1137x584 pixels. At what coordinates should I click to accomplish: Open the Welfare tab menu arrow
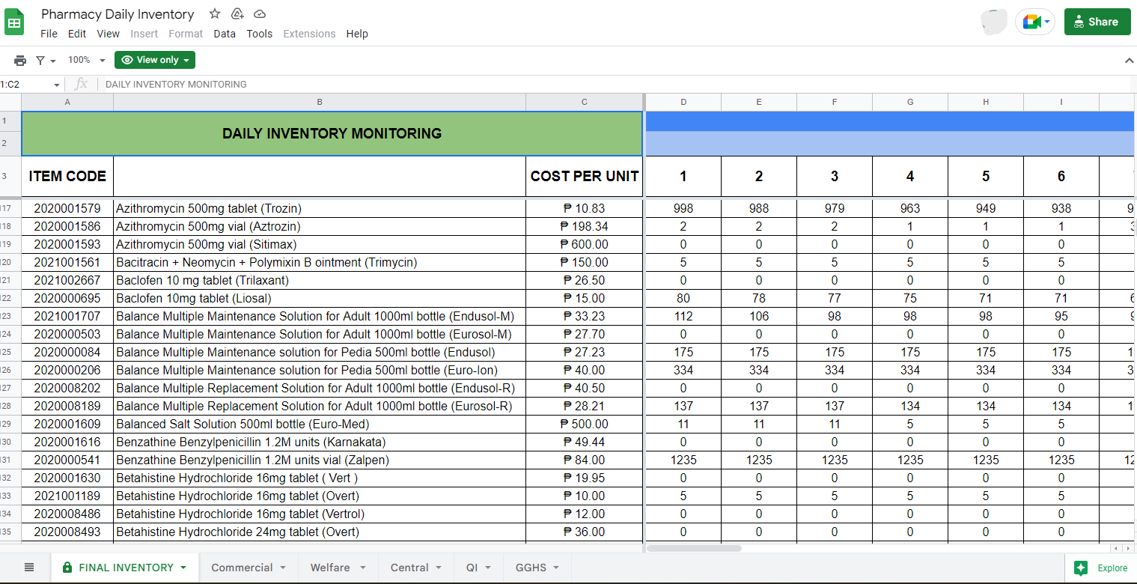click(362, 568)
